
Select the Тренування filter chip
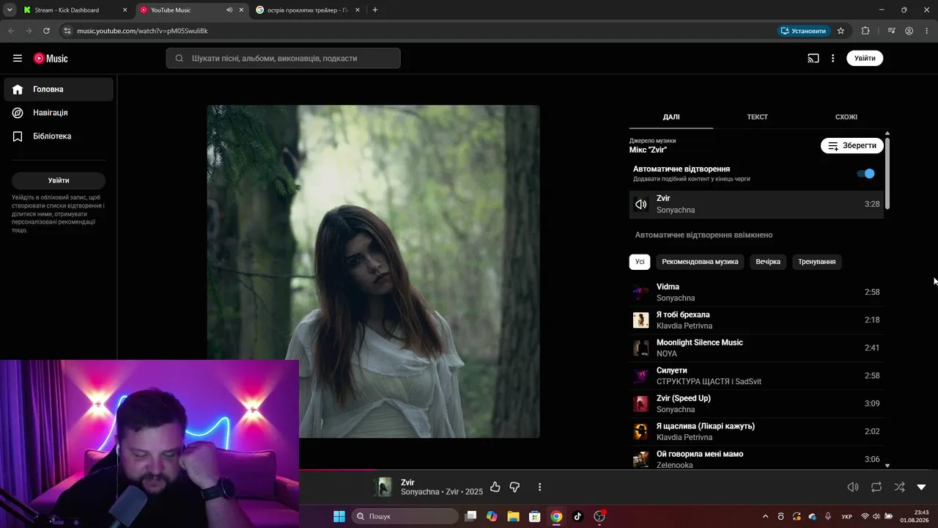pyautogui.click(x=816, y=262)
